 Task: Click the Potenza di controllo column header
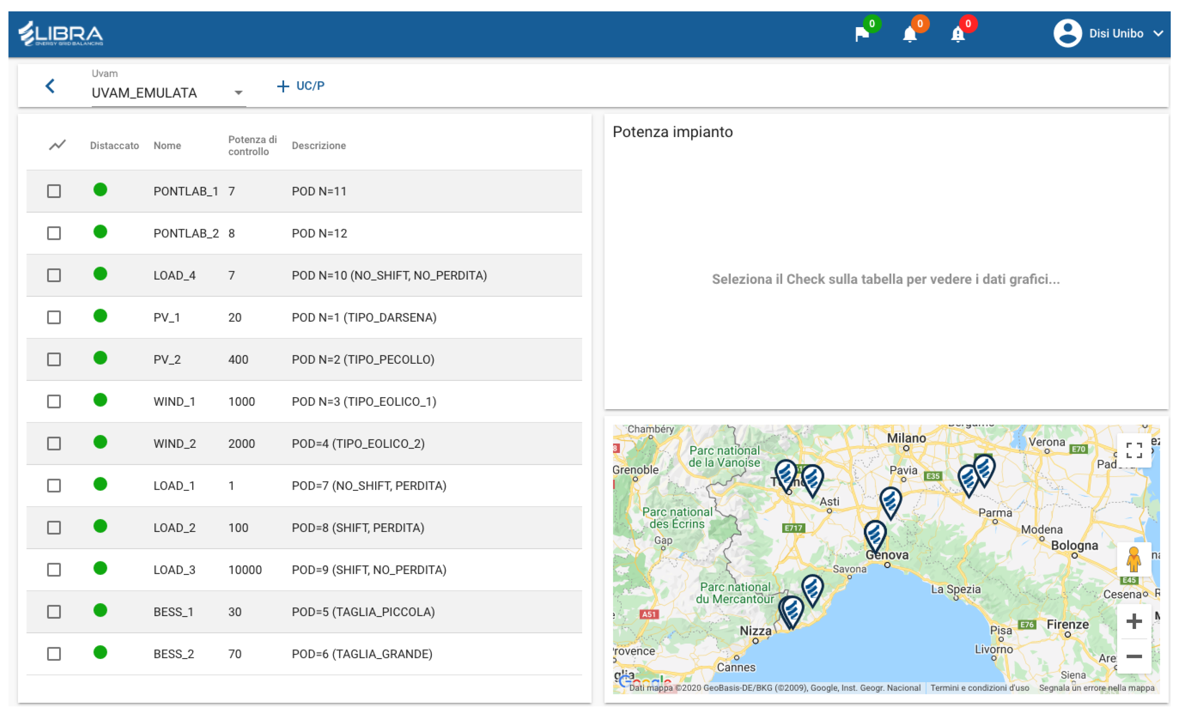pos(252,145)
